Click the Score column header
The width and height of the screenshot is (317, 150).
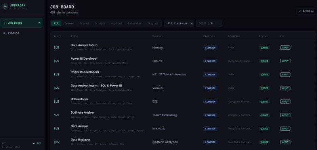point(57,36)
